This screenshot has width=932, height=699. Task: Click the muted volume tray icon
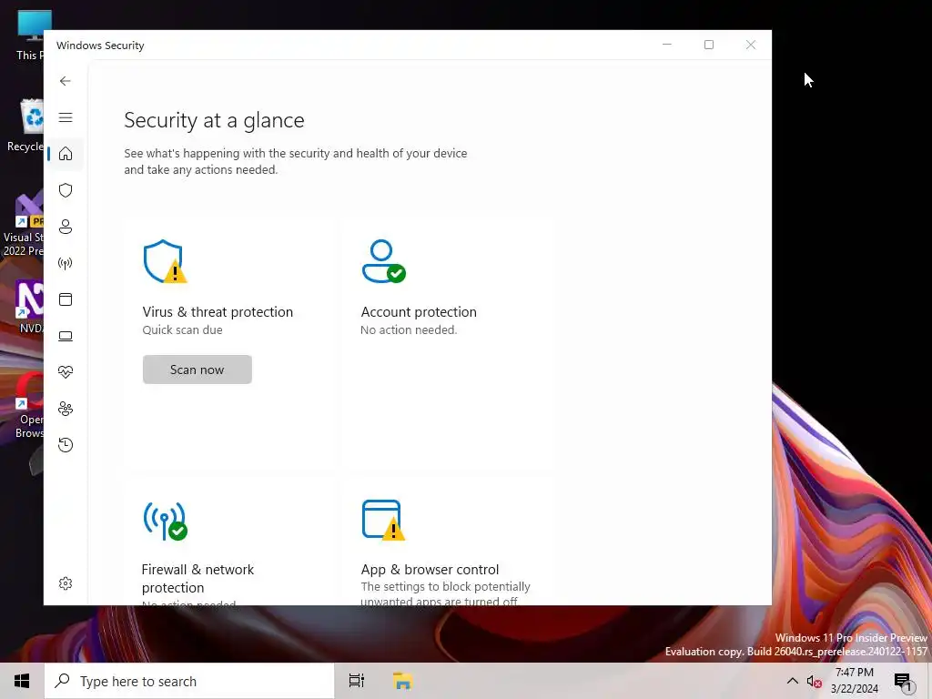pyautogui.click(x=814, y=681)
